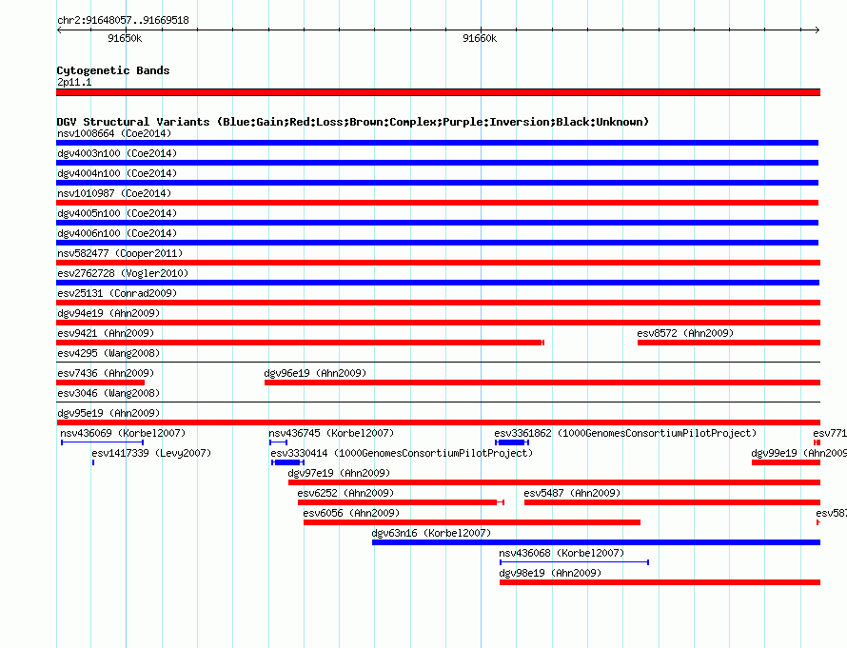Click the dgv63n16 blue gain bar
Image resolution: width=847 pixels, height=648 pixels.
click(596, 542)
